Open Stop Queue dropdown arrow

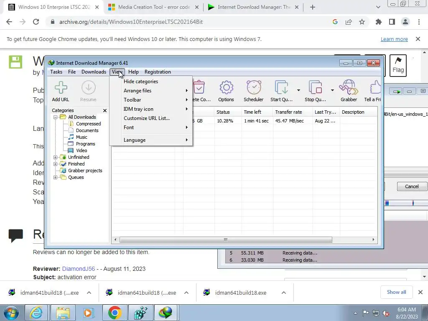(332, 90)
